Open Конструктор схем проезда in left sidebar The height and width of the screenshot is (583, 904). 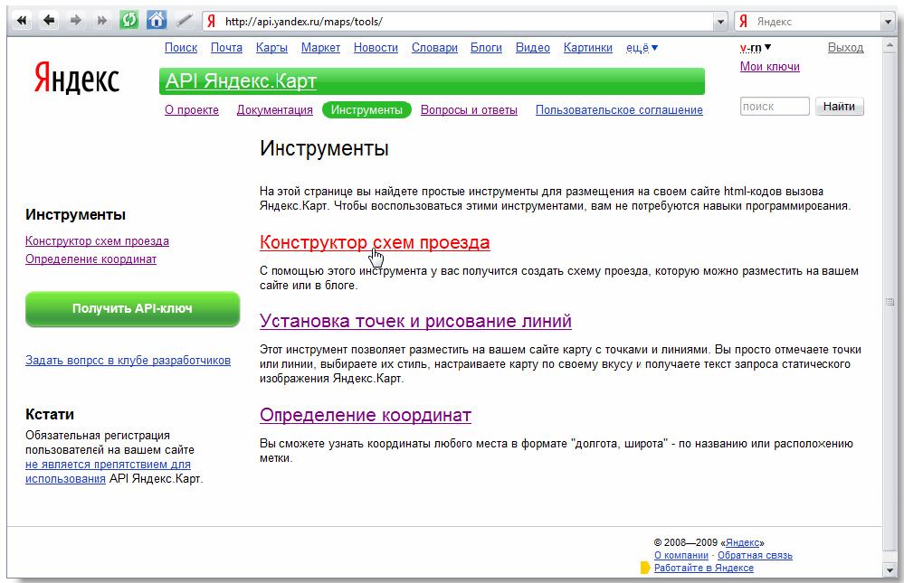97,240
